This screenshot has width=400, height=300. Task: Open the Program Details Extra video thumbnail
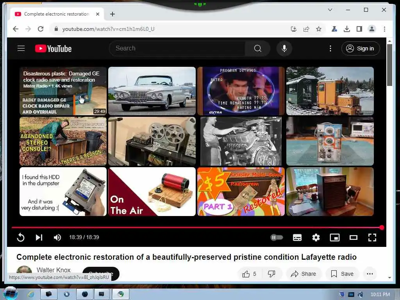pyautogui.click(x=241, y=91)
